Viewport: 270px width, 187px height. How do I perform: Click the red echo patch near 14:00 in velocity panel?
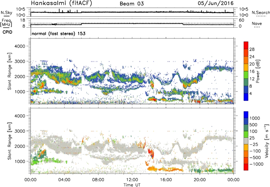pyautogui.click(x=151, y=153)
